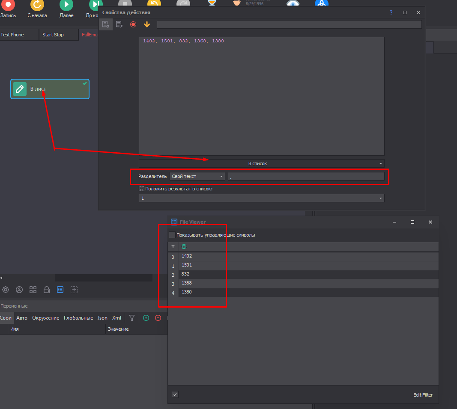Click the variables filter funnel icon
The width and height of the screenshot is (457, 409).
coord(132,318)
